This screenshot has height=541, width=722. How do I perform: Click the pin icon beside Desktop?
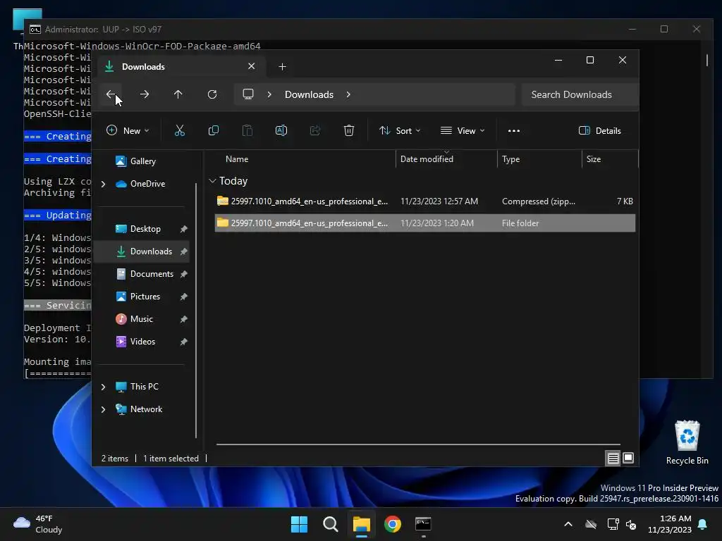coord(184,229)
